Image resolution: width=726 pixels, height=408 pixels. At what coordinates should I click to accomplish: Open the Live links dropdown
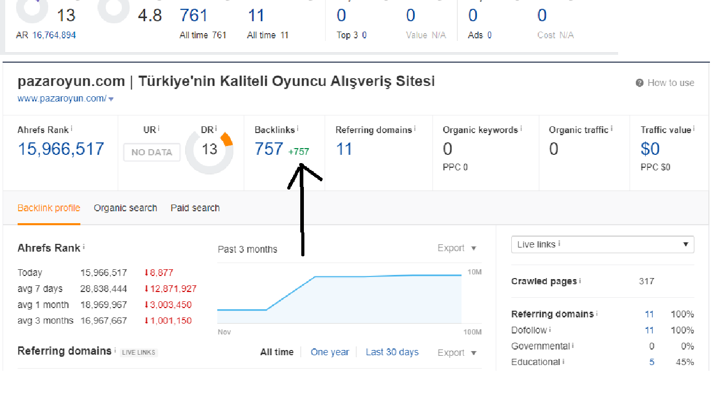(603, 244)
